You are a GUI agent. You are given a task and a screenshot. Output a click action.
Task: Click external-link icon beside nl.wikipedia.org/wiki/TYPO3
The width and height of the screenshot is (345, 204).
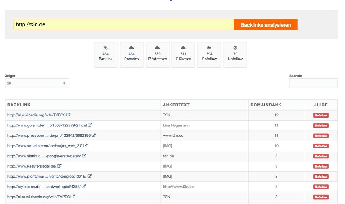click(68, 115)
